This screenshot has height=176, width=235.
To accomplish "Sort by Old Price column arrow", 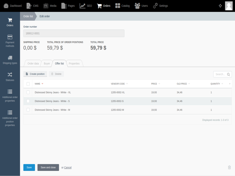I will (x=189, y=84).
